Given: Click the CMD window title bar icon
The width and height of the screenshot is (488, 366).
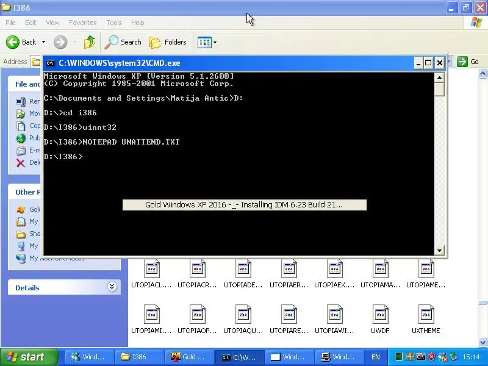Looking at the screenshot, I should pyautogui.click(x=50, y=63).
